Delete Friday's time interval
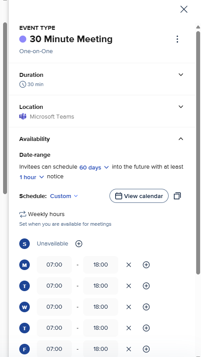This screenshot has width=201, height=357. (x=129, y=349)
